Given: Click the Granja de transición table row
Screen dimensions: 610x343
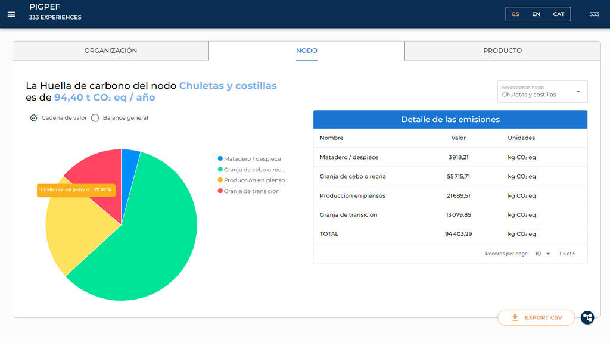Looking at the screenshot, I should coord(450,215).
